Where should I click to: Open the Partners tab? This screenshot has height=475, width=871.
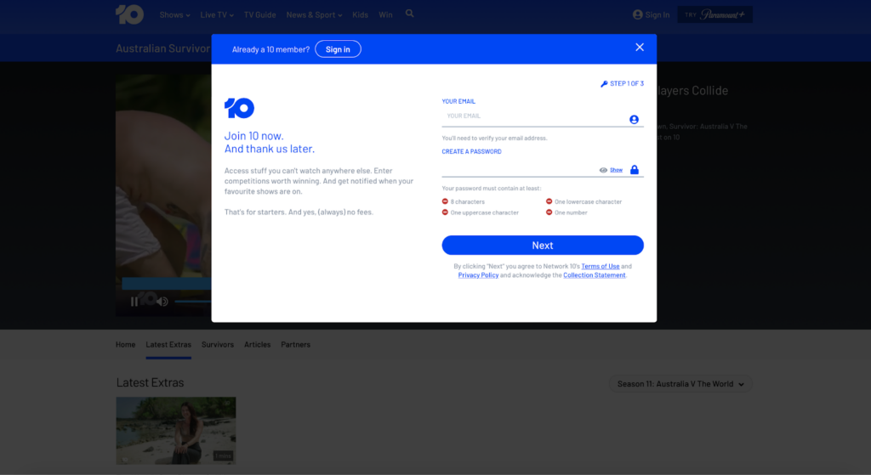tap(295, 345)
